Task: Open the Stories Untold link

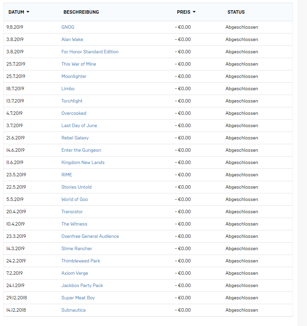Action: 76,187
